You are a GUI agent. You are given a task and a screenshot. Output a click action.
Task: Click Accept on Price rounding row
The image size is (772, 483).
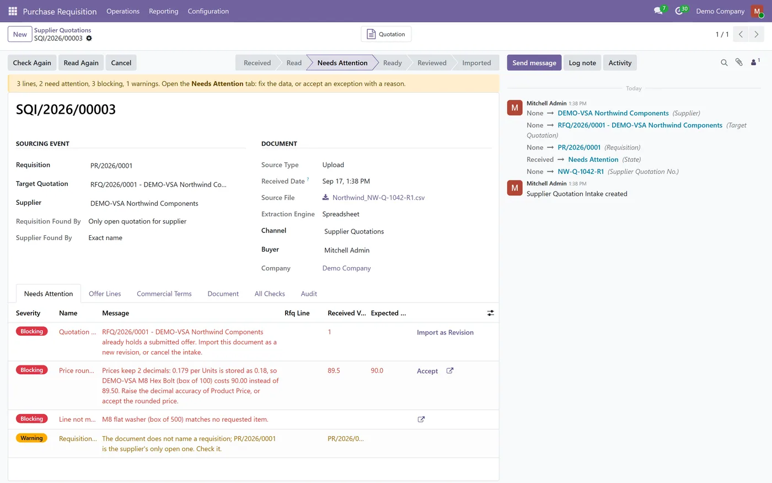coord(427,371)
